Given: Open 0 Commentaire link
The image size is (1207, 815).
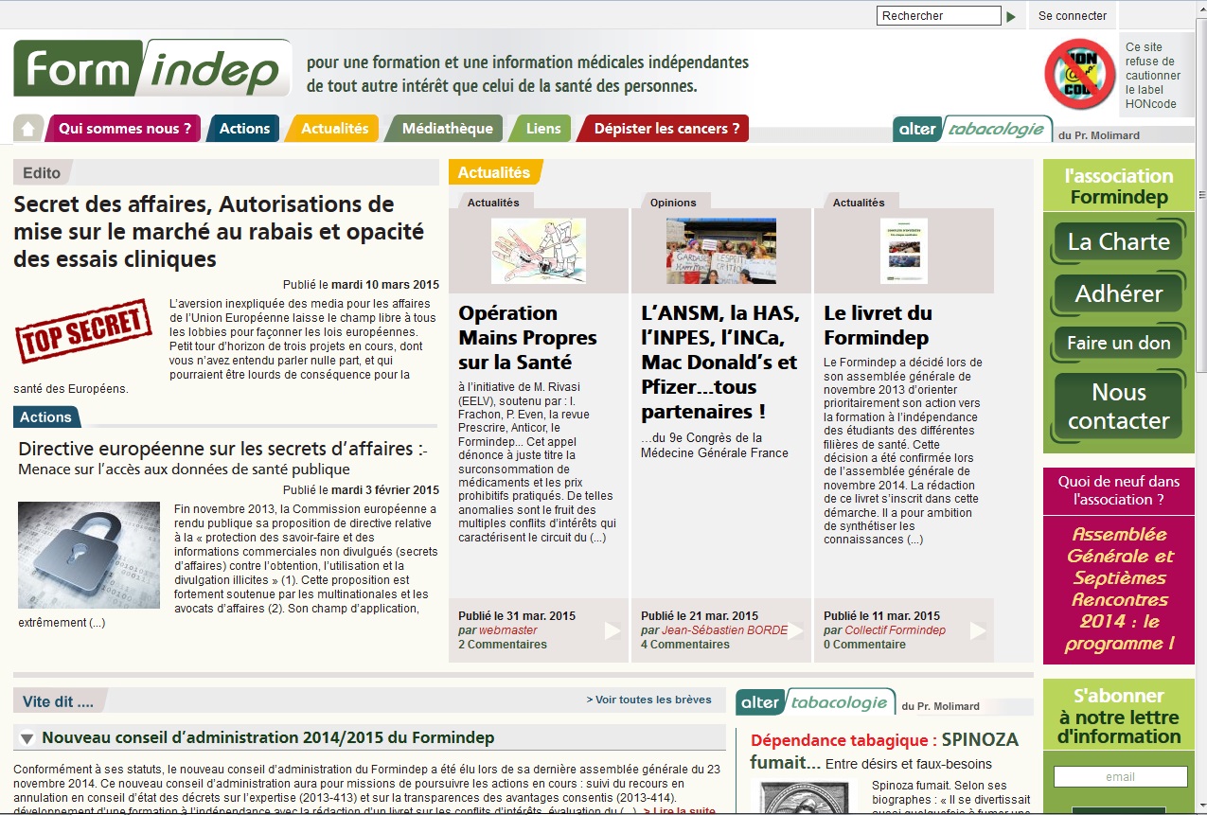Looking at the screenshot, I should (864, 645).
